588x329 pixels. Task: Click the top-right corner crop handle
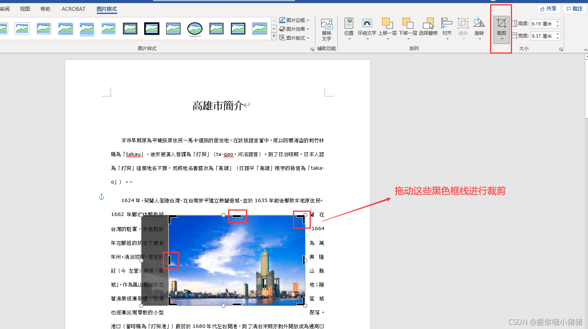click(301, 219)
